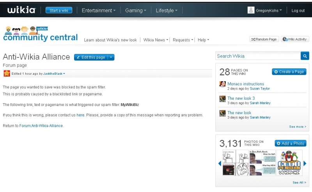The width and height of the screenshot is (312, 192).
Task: Click Susan Taylor's avatar next to Monaco instructions
Action: click(223, 84)
